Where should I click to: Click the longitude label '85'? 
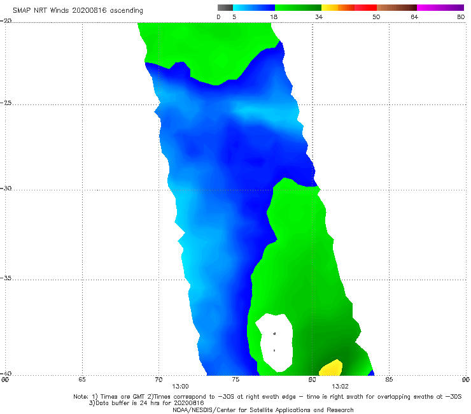tap(389, 380)
